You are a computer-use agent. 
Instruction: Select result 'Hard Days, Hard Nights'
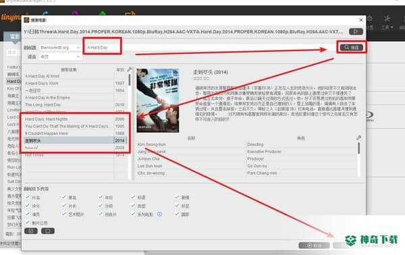75,119
